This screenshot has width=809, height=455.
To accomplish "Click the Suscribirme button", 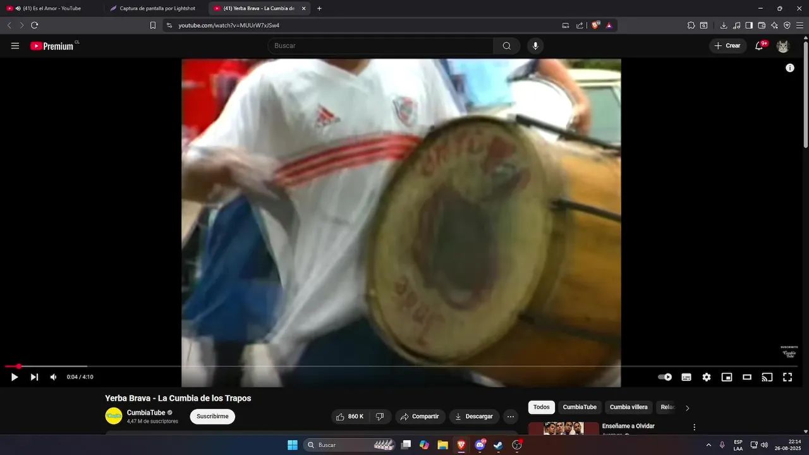I will pos(212,416).
